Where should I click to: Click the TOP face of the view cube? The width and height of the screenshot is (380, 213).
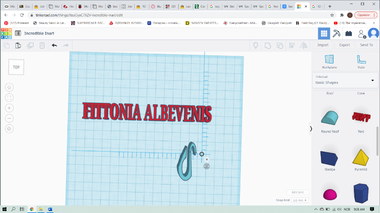(16, 67)
